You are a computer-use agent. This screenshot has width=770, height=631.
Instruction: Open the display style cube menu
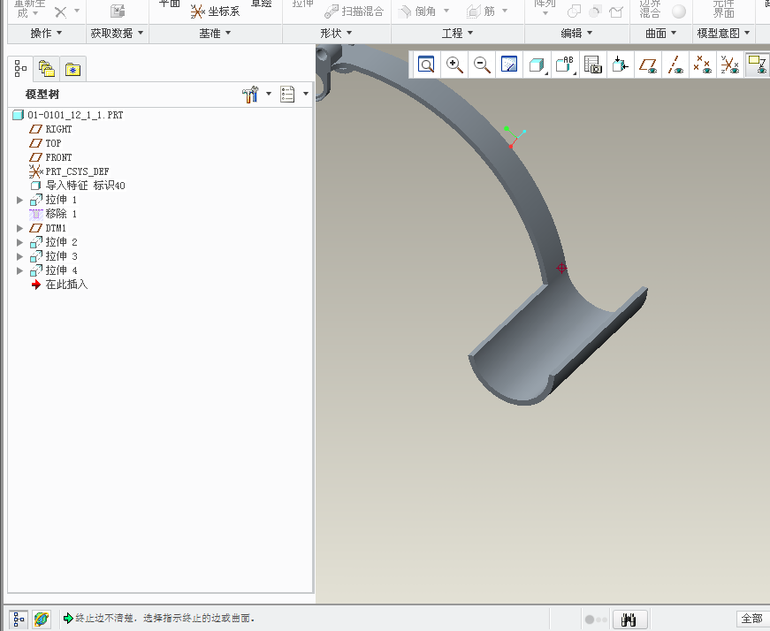click(537, 65)
